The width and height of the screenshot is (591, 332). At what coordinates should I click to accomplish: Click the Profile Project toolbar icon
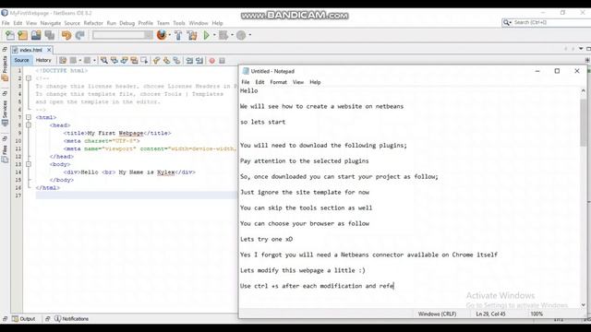coord(241,35)
